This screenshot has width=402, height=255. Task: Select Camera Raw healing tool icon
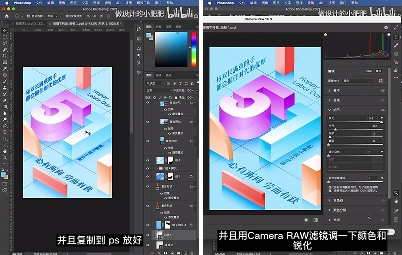coord(396,45)
